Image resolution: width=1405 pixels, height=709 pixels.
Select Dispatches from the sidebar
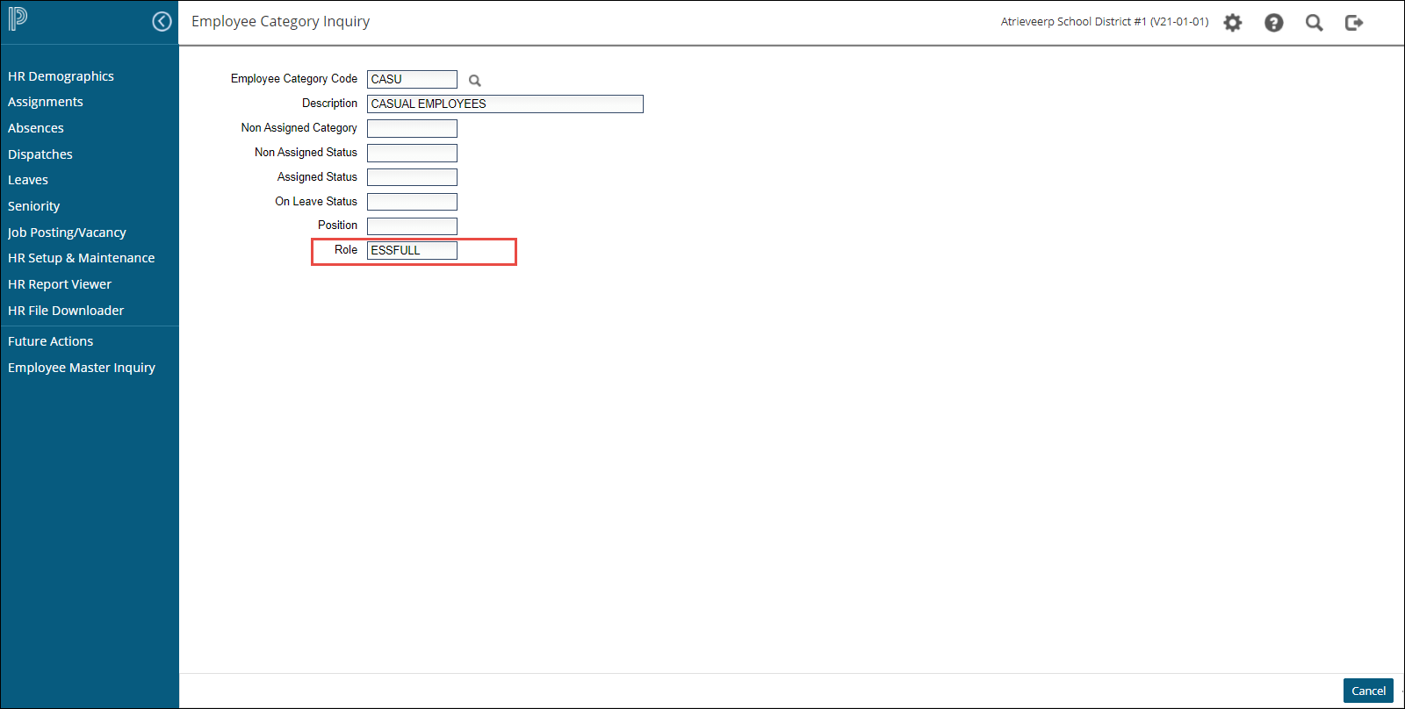coord(40,154)
